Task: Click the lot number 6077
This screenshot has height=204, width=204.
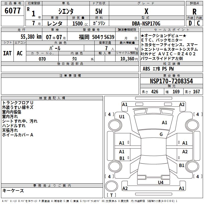Action: 12,11
